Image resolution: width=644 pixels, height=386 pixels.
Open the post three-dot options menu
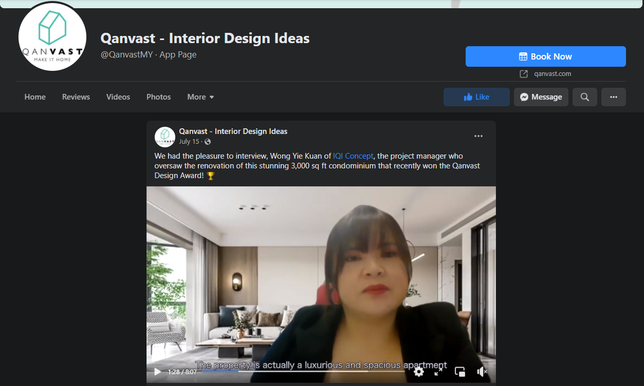coord(479,136)
